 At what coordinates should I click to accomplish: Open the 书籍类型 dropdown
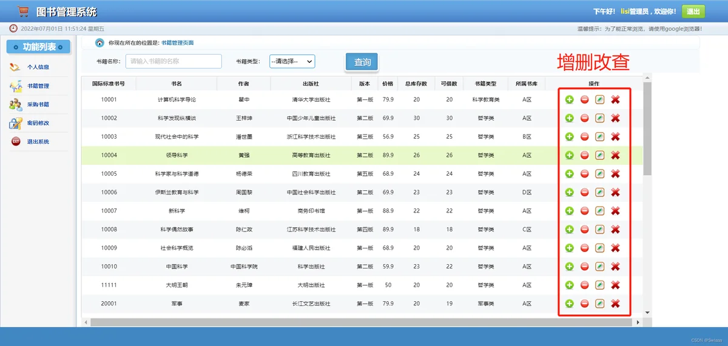pos(292,61)
